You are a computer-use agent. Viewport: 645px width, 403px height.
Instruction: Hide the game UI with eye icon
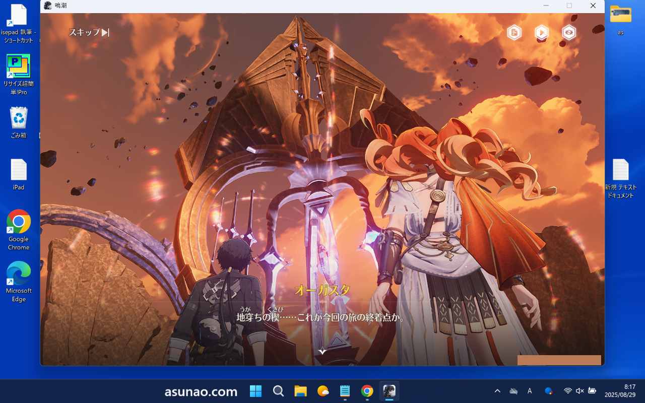(x=569, y=33)
